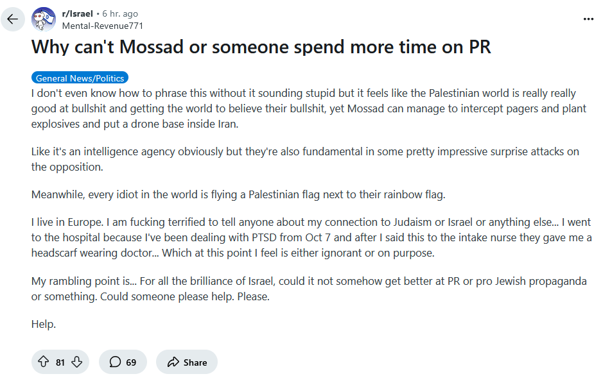Click the '6 hr. ago' timestamp
Viewport: 603px width, 383px height.
[x=120, y=14]
